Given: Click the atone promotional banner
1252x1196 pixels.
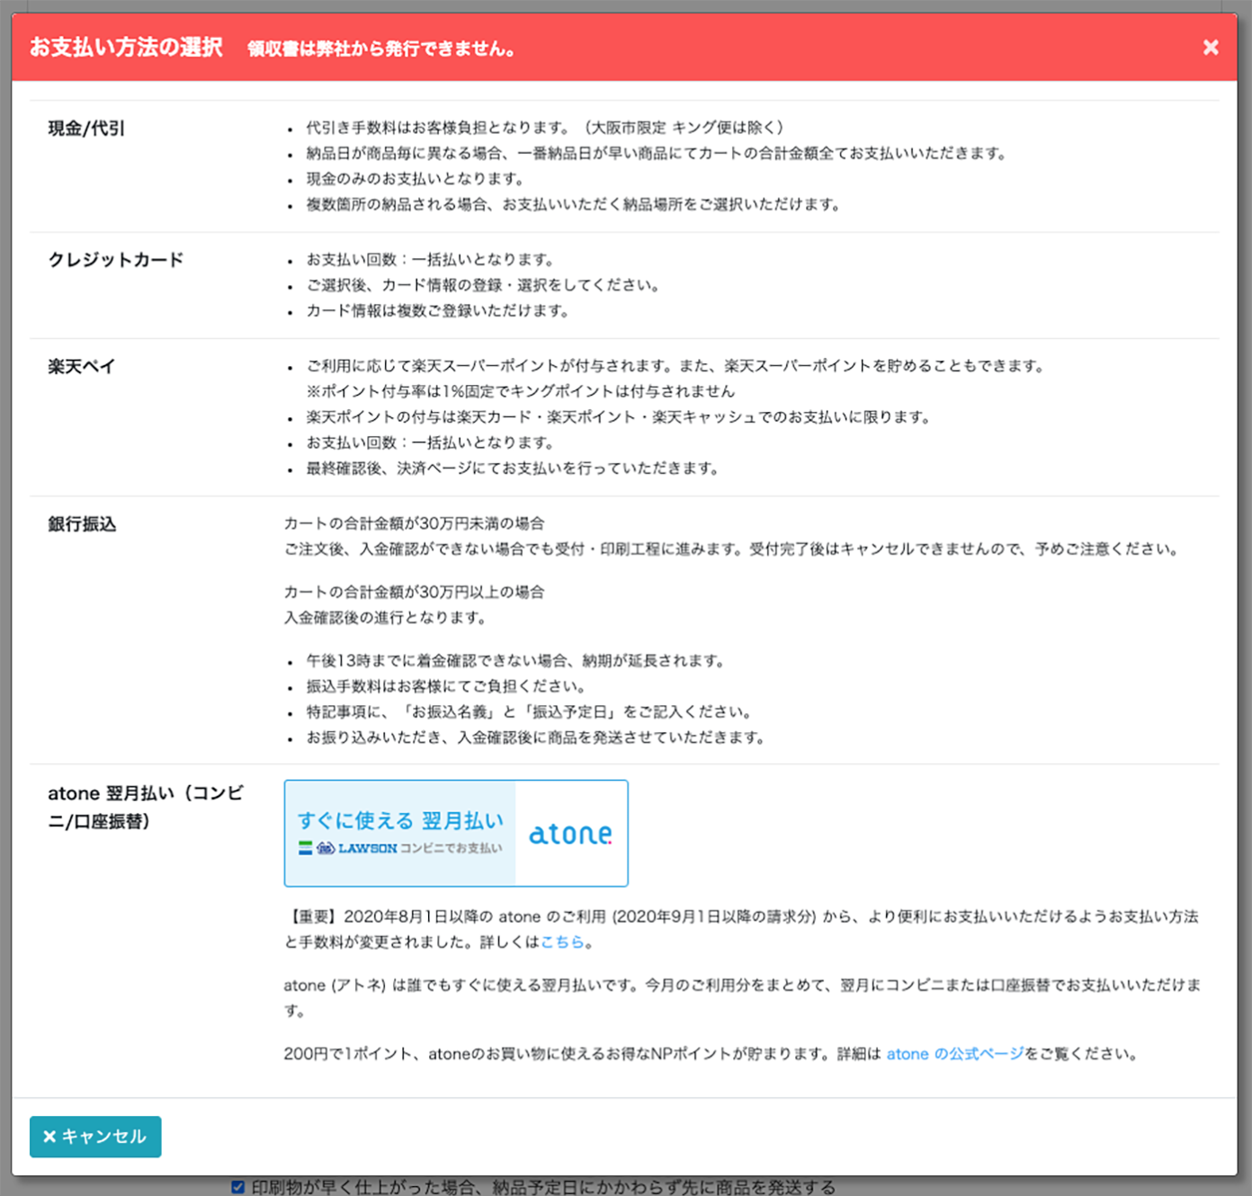Looking at the screenshot, I should point(456,833).
